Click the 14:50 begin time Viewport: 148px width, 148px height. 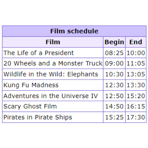tap(114, 106)
